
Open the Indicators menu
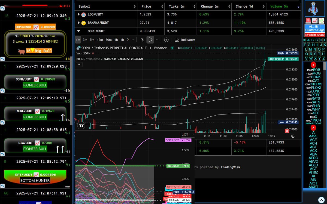point(185,40)
